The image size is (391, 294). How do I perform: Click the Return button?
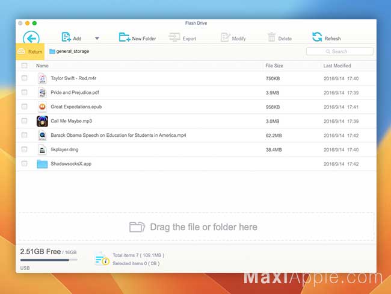tap(30, 52)
